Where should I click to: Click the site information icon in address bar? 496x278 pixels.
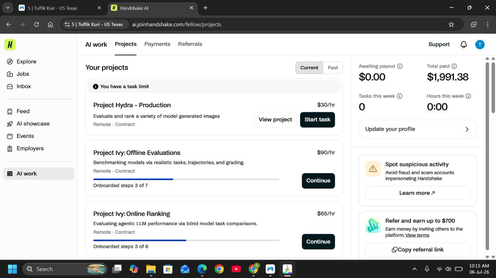click(x=67, y=24)
